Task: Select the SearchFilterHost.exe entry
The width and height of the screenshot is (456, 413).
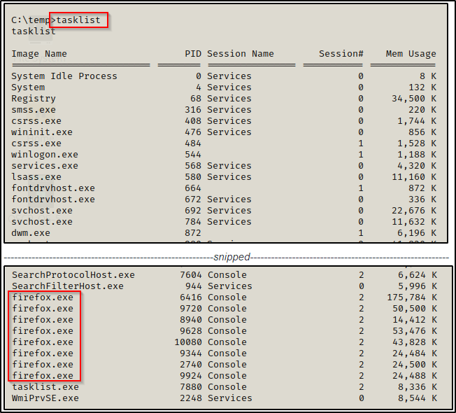Action: pos(67,286)
